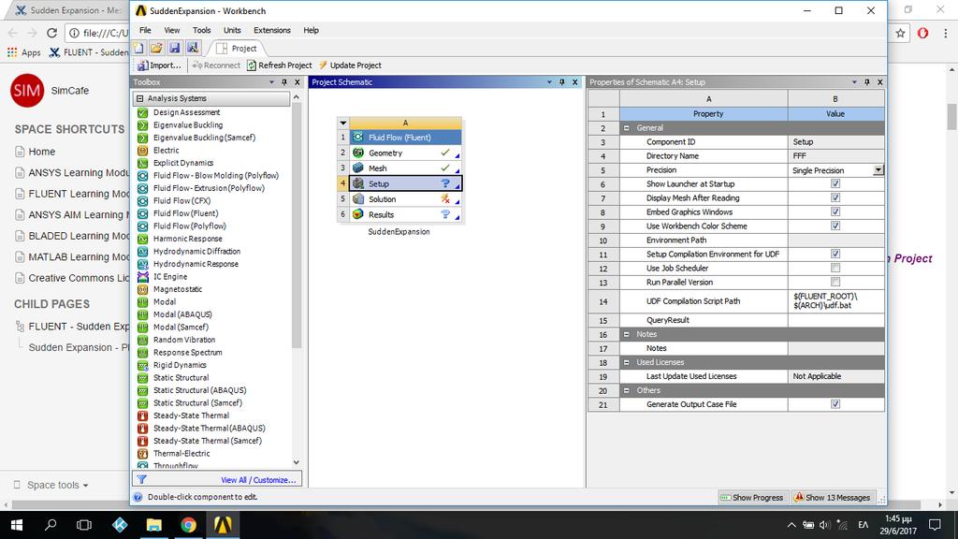958x539 pixels.
Task: Click the Save project disk icon
Action: tap(175, 49)
